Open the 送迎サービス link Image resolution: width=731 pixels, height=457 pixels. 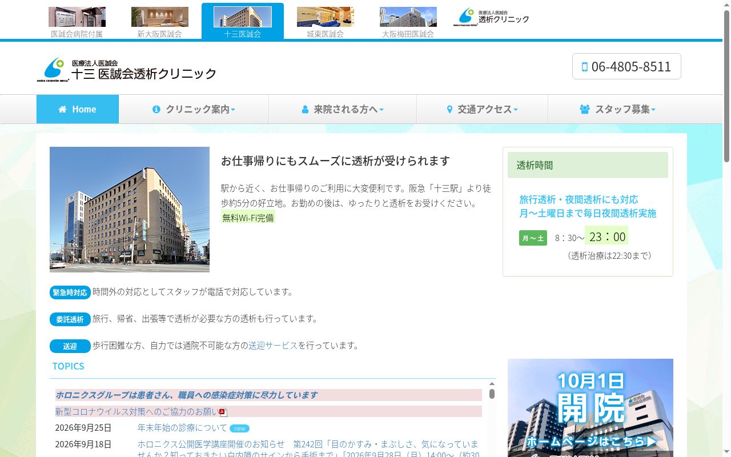point(273,346)
